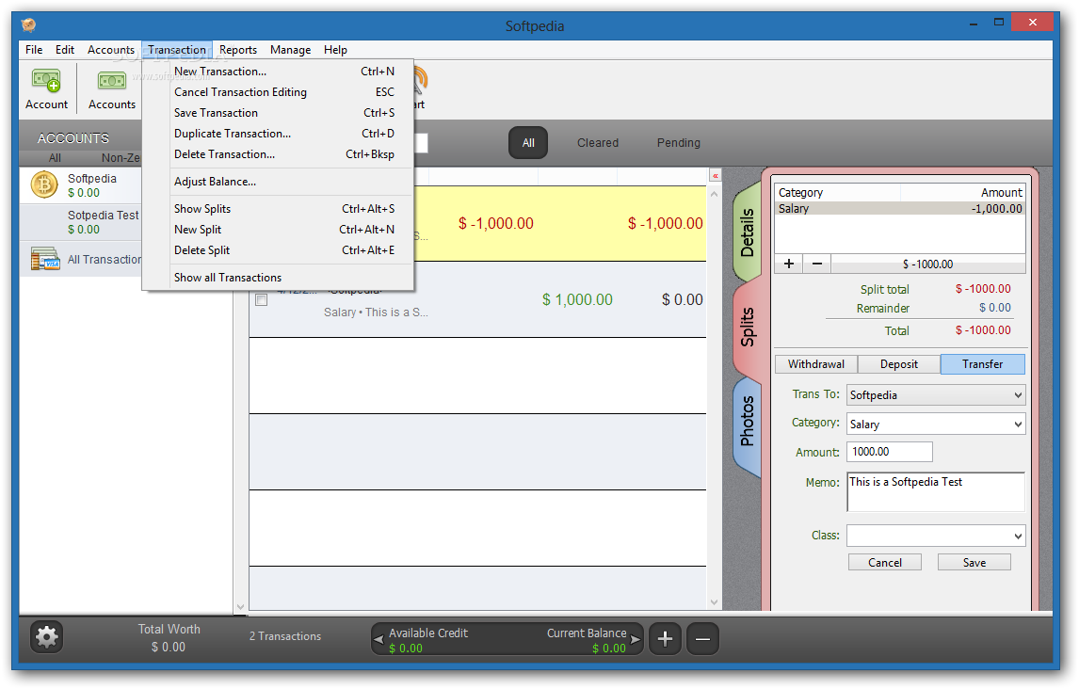Choose New Split menu item
This screenshot has width=1079, height=689.
[x=278, y=230]
